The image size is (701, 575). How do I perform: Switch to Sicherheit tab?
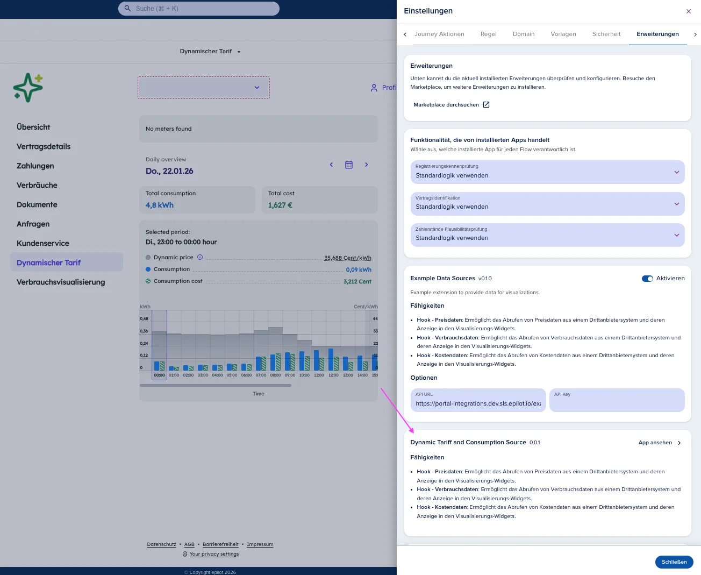coord(606,34)
